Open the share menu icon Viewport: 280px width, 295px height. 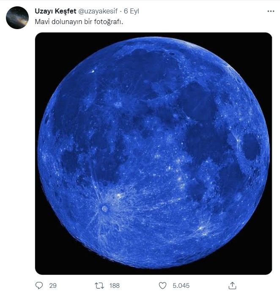click(x=232, y=286)
